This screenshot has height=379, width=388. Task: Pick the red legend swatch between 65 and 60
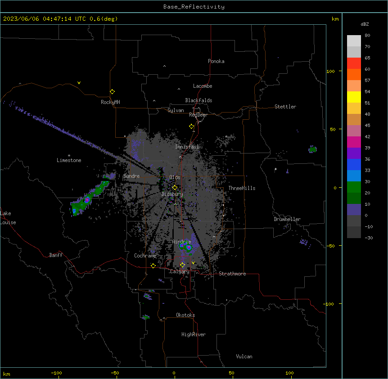354,63
